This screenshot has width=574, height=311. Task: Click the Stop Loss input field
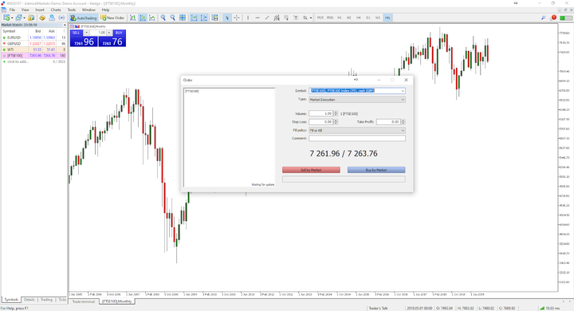click(320, 122)
